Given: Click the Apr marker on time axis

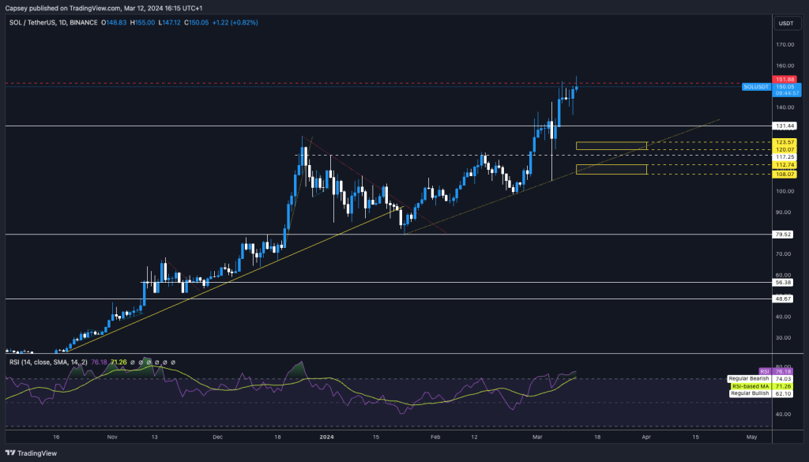Looking at the screenshot, I should (x=645, y=435).
